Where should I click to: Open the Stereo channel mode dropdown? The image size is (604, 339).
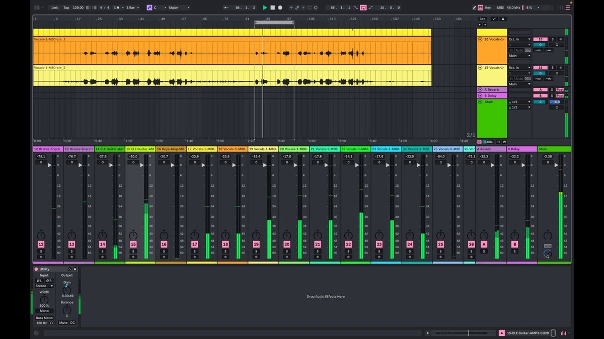pos(44,286)
